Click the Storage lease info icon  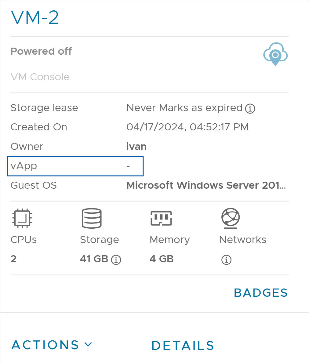[x=250, y=108]
